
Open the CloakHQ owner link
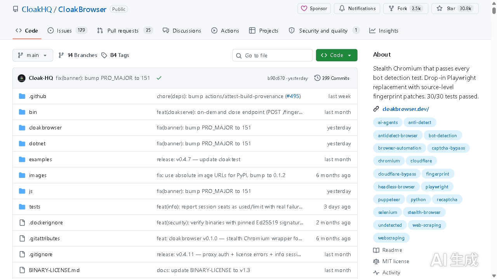[x=37, y=9]
